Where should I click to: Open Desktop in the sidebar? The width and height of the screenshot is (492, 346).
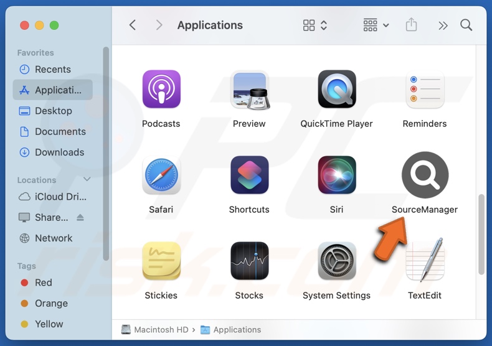coord(53,111)
